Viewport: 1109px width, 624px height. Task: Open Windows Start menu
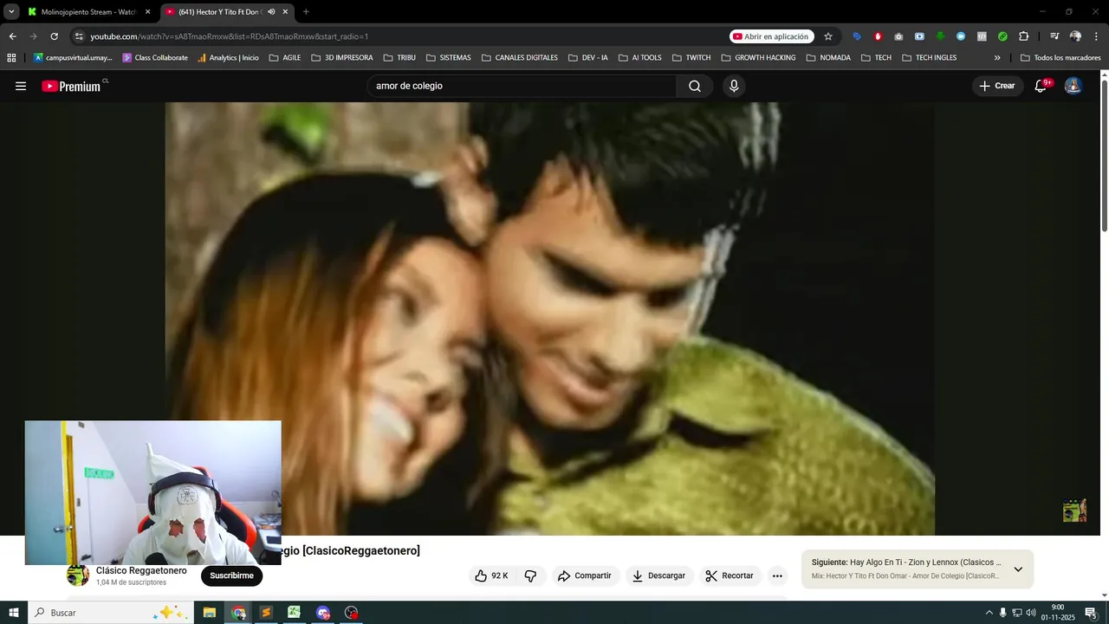point(13,613)
